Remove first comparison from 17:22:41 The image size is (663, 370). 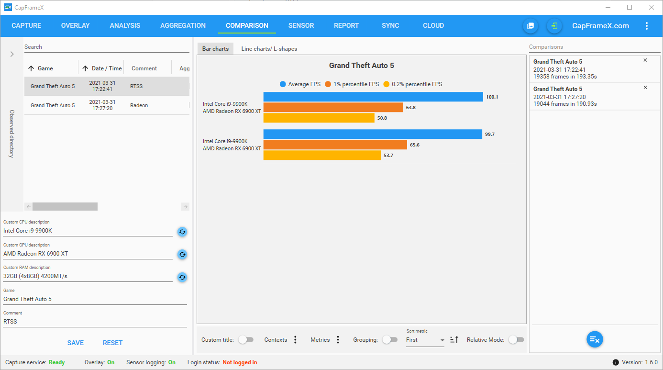tap(645, 60)
